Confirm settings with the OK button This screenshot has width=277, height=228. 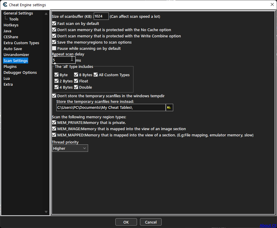click(126, 221)
